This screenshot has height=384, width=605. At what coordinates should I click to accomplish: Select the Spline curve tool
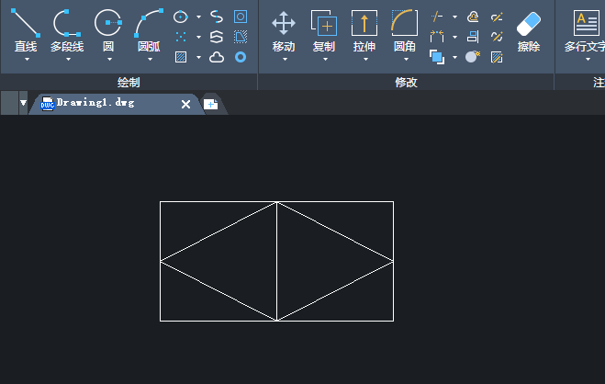tap(217, 17)
